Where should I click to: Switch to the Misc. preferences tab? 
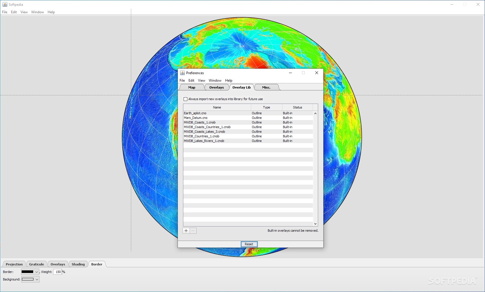coord(266,87)
